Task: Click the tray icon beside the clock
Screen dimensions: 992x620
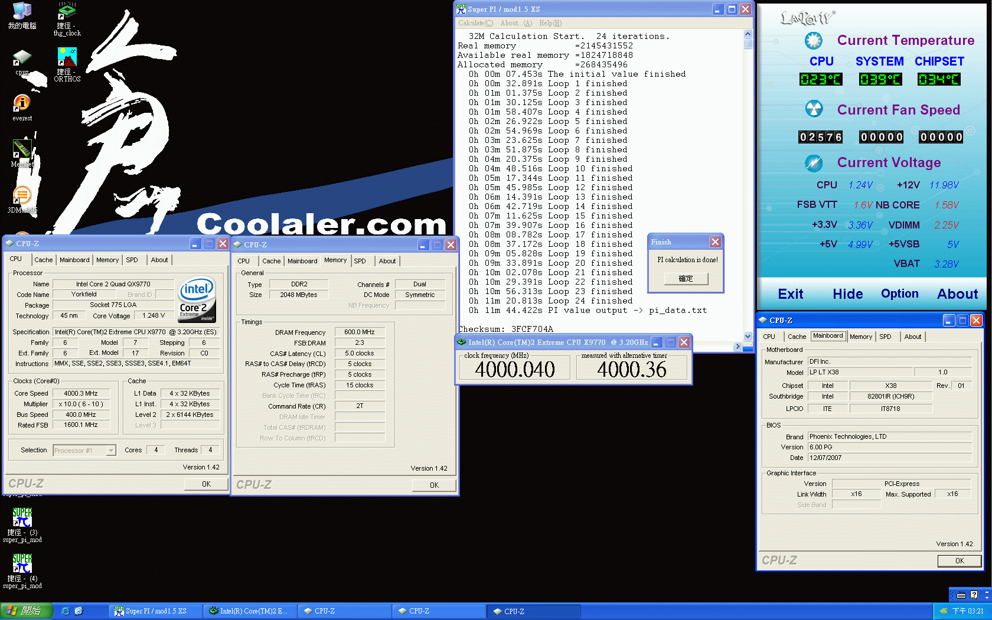Action: pos(944,611)
